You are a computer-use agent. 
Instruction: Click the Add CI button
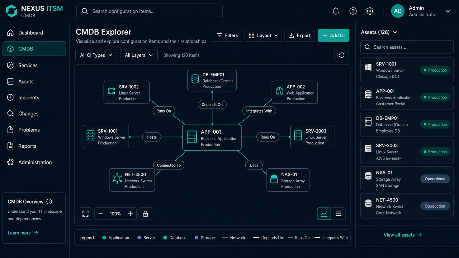(x=333, y=35)
